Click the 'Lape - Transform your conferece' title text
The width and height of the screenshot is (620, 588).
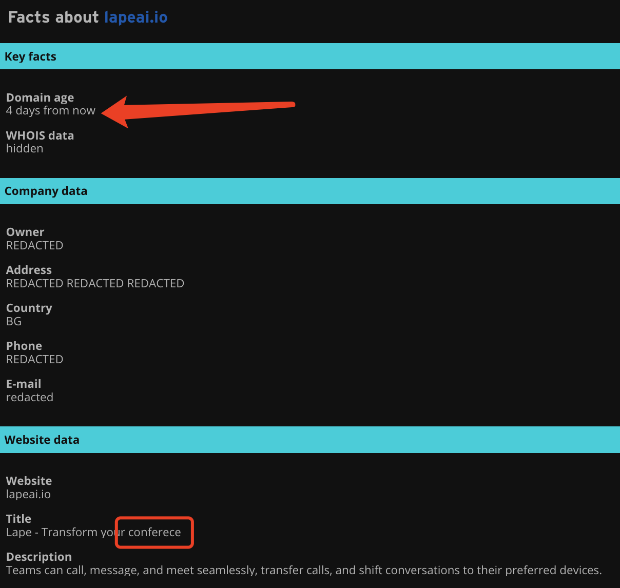point(93,532)
